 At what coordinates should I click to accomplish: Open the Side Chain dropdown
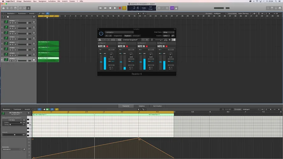[x=168, y=32]
